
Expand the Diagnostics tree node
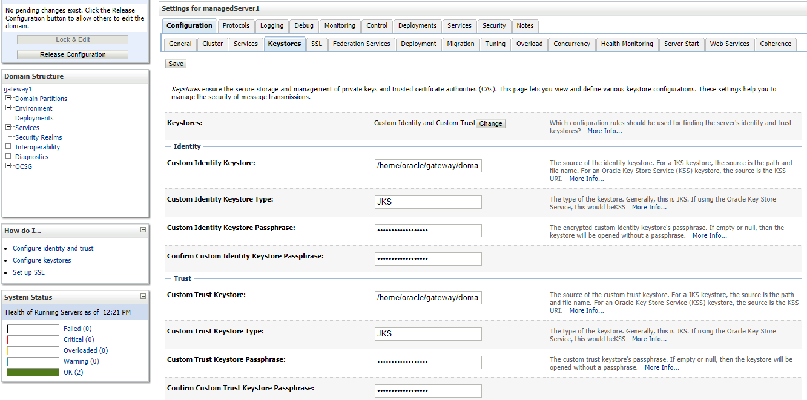pos(8,157)
